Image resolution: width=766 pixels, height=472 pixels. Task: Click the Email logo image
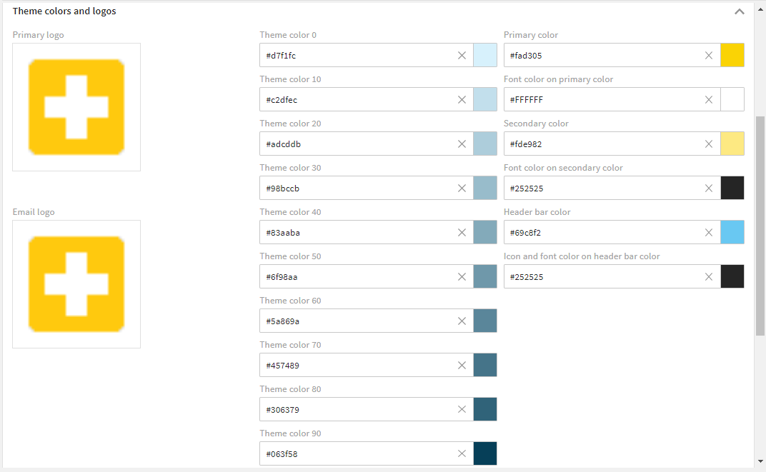76,284
